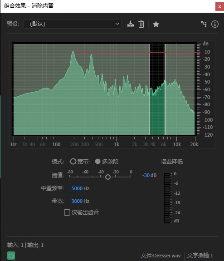224x261 pixels.
Task: Open the effect info icon
Action: point(215,24)
